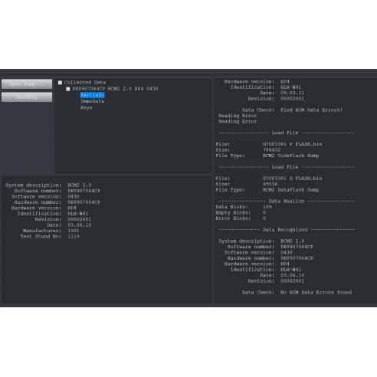Click the ReadKey button

27,97
